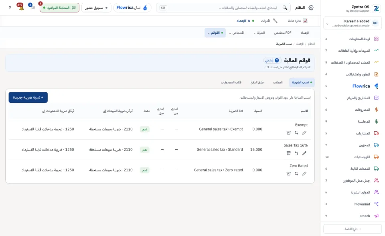The height and width of the screenshot is (236, 385).
Task: Switch to فئات المصروفات tab
Action: pos(231,82)
